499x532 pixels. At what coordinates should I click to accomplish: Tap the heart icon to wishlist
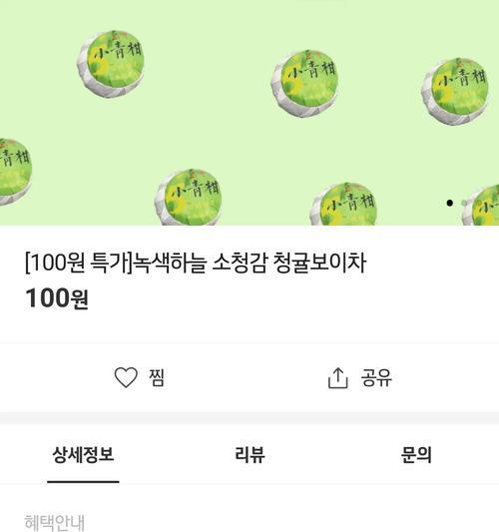pyautogui.click(x=126, y=377)
